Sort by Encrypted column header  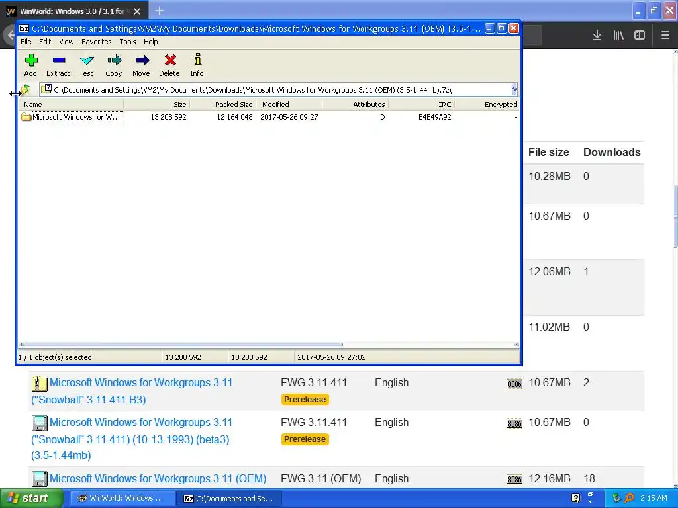click(487, 105)
